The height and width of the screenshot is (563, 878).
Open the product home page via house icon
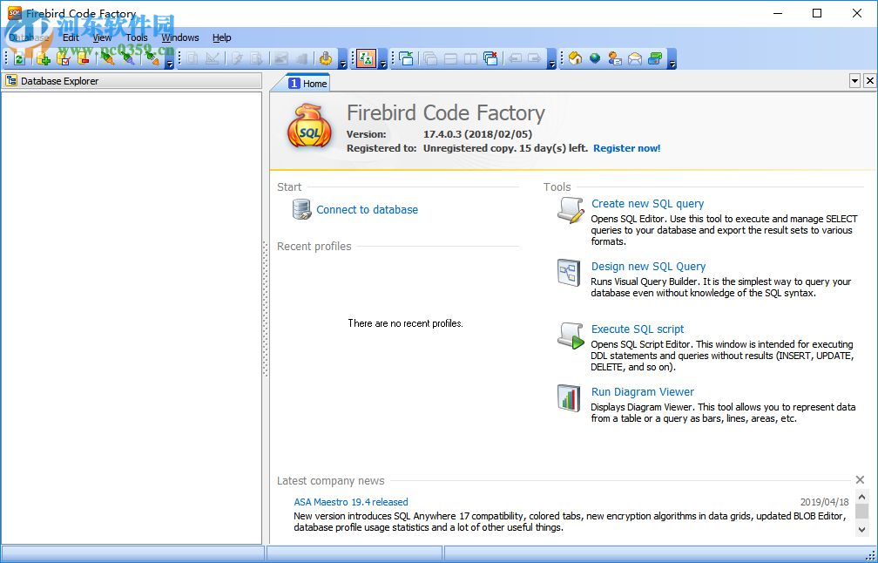click(x=574, y=58)
